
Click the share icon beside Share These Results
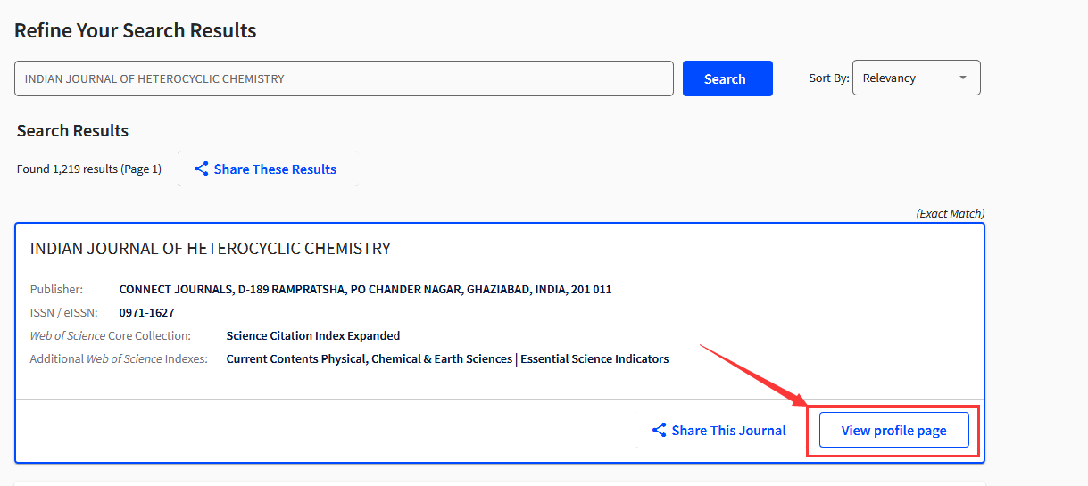[202, 169]
